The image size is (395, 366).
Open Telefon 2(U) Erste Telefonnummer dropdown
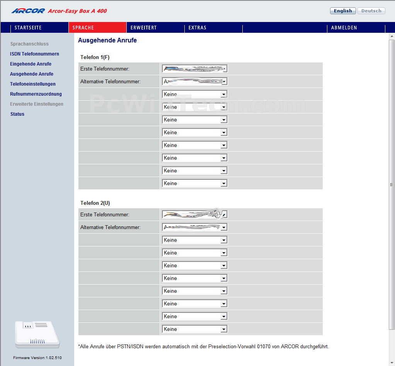pos(195,214)
